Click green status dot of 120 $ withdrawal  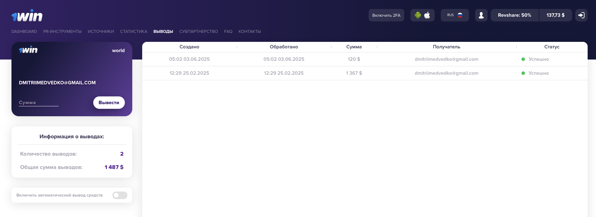coord(523,59)
